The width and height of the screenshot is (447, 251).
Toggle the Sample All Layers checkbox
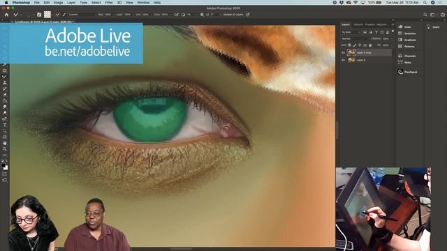[x=221, y=15]
